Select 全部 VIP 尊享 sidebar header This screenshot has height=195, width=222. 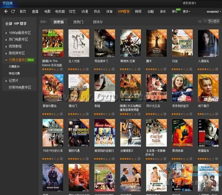coord(16,24)
